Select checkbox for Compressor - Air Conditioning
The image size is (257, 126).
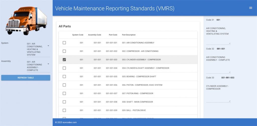point(64,51)
